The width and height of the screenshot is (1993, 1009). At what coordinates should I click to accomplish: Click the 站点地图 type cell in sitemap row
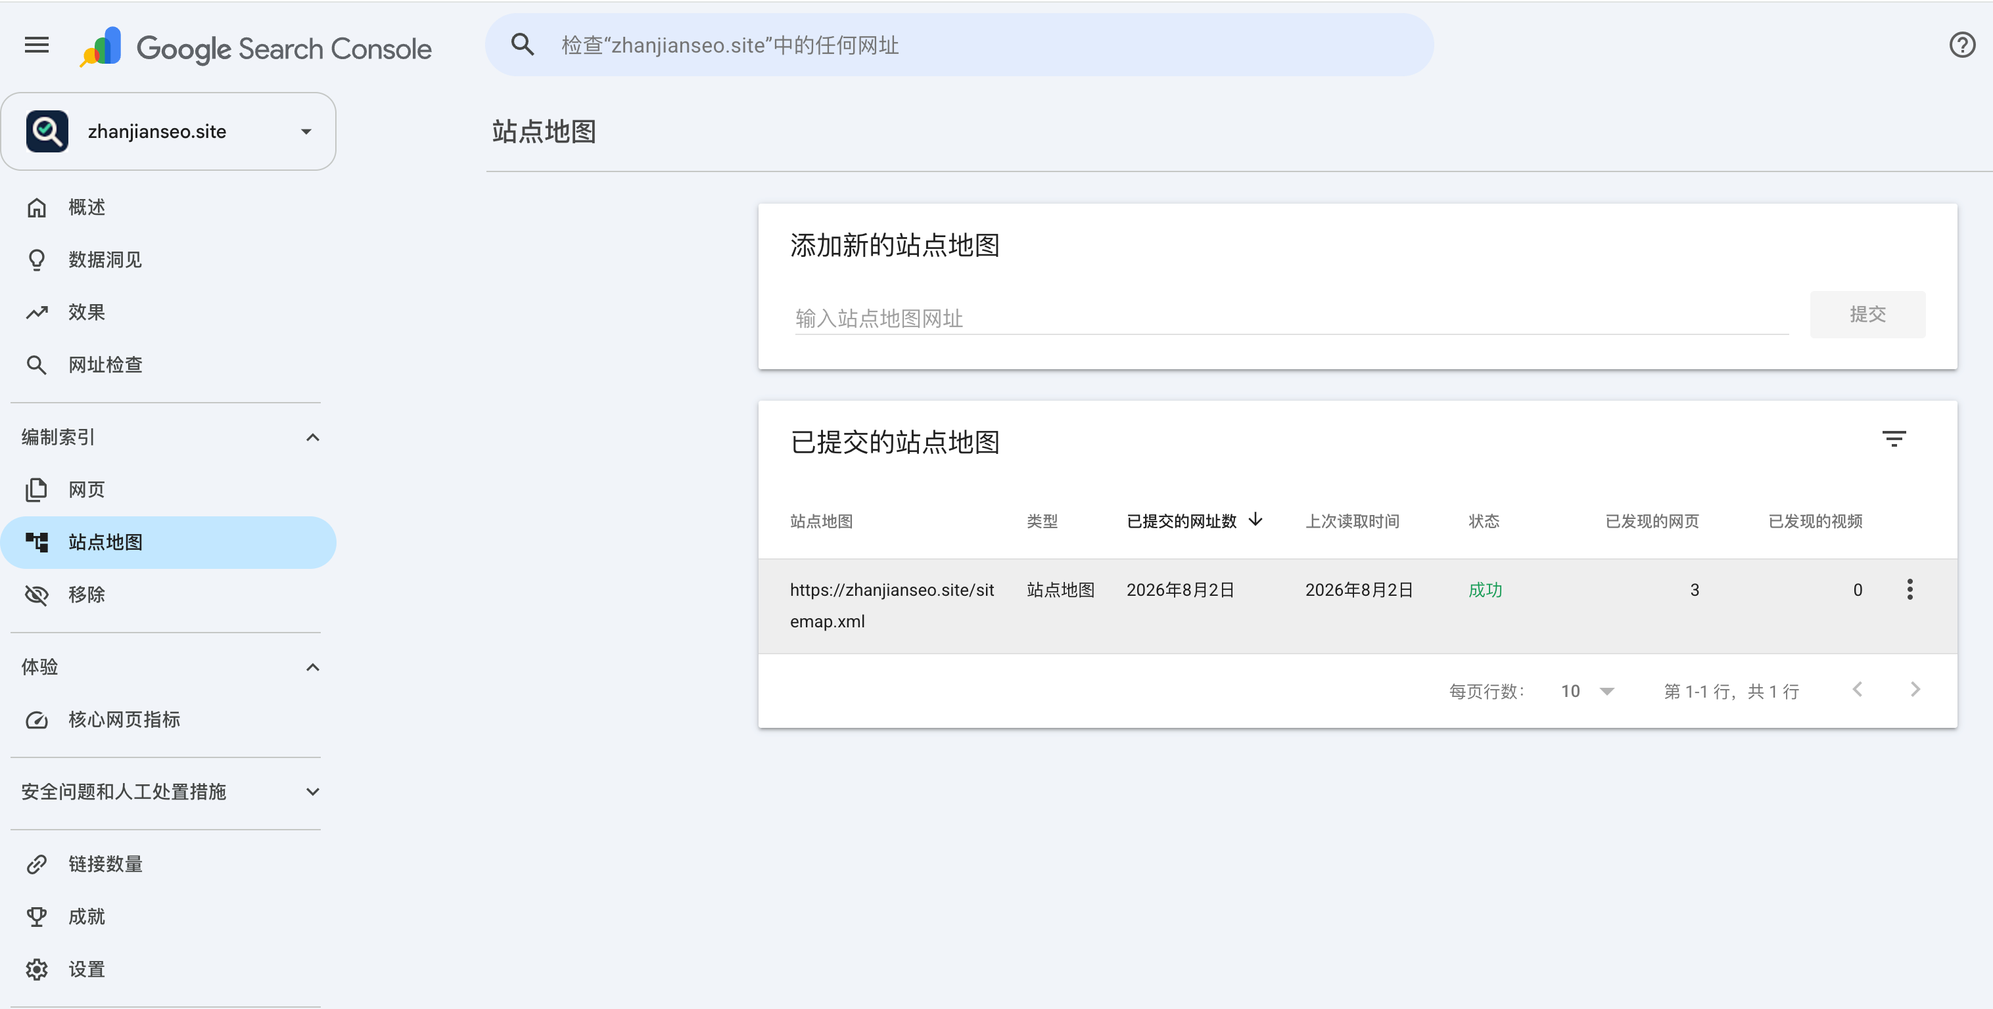point(1060,590)
